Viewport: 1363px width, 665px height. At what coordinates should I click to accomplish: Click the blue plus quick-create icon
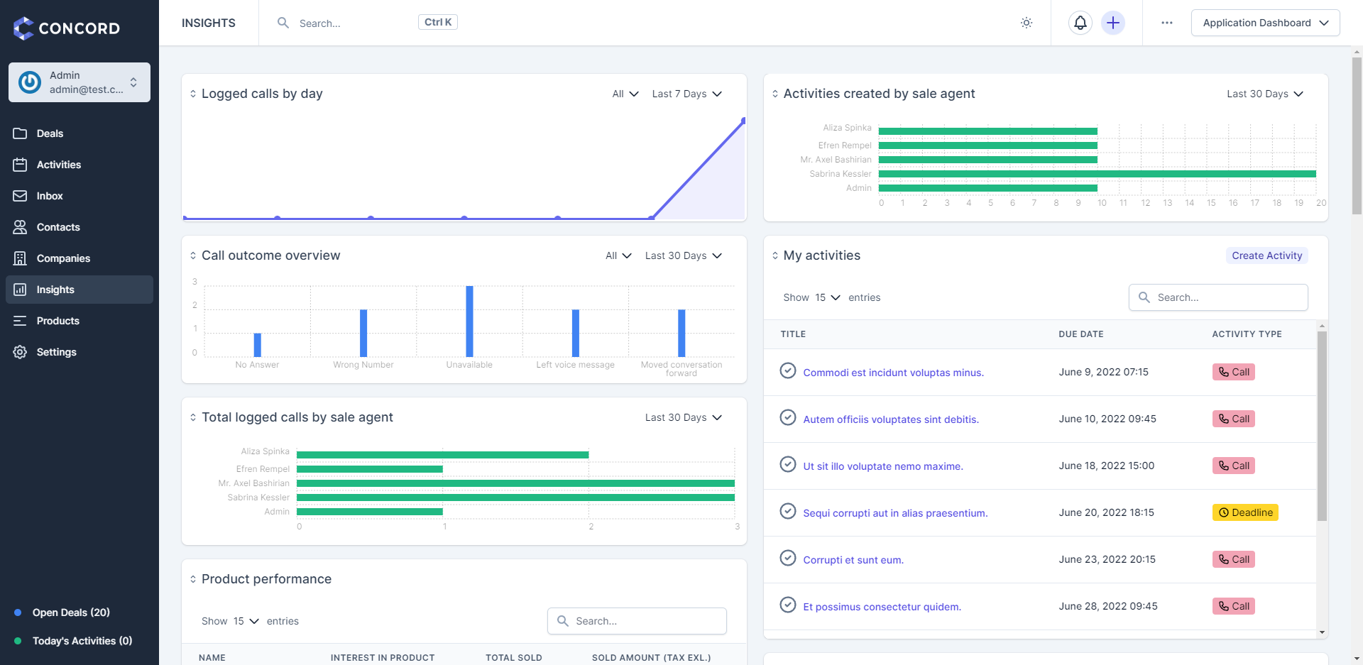point(1112,23)
